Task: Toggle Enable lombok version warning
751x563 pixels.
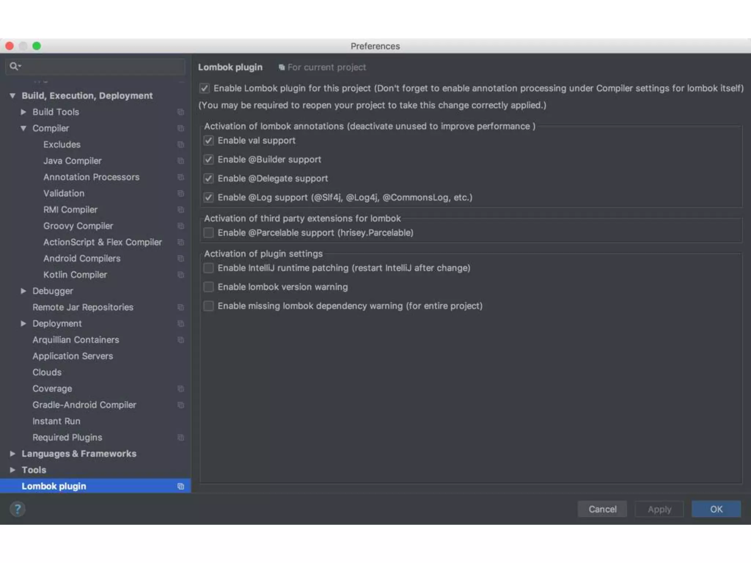Action: [209, 287]
